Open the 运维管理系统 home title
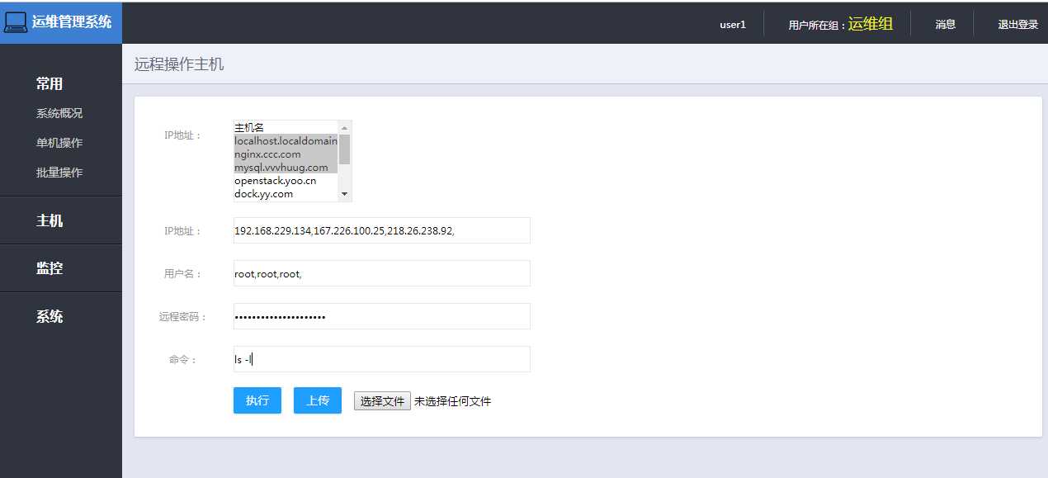Screen dimensions: 1048x478 pyautogui.click(x=72, y=22)
